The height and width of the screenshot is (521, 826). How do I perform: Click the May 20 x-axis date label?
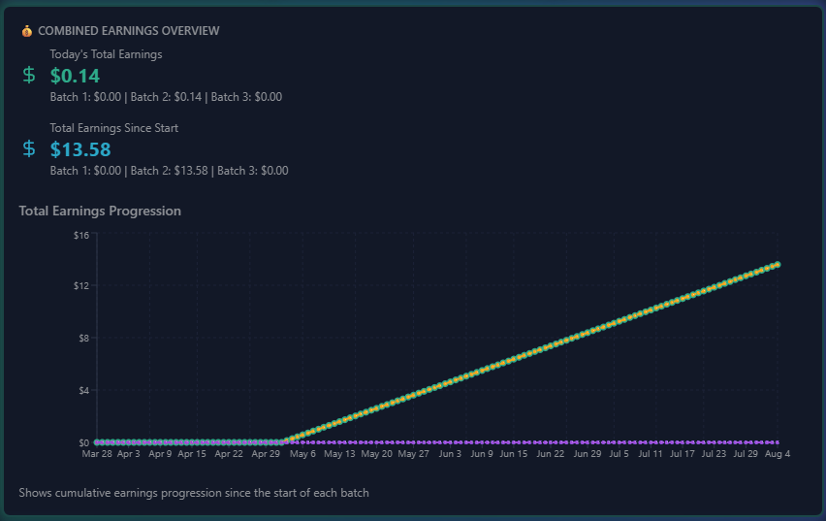click(377, 453)
